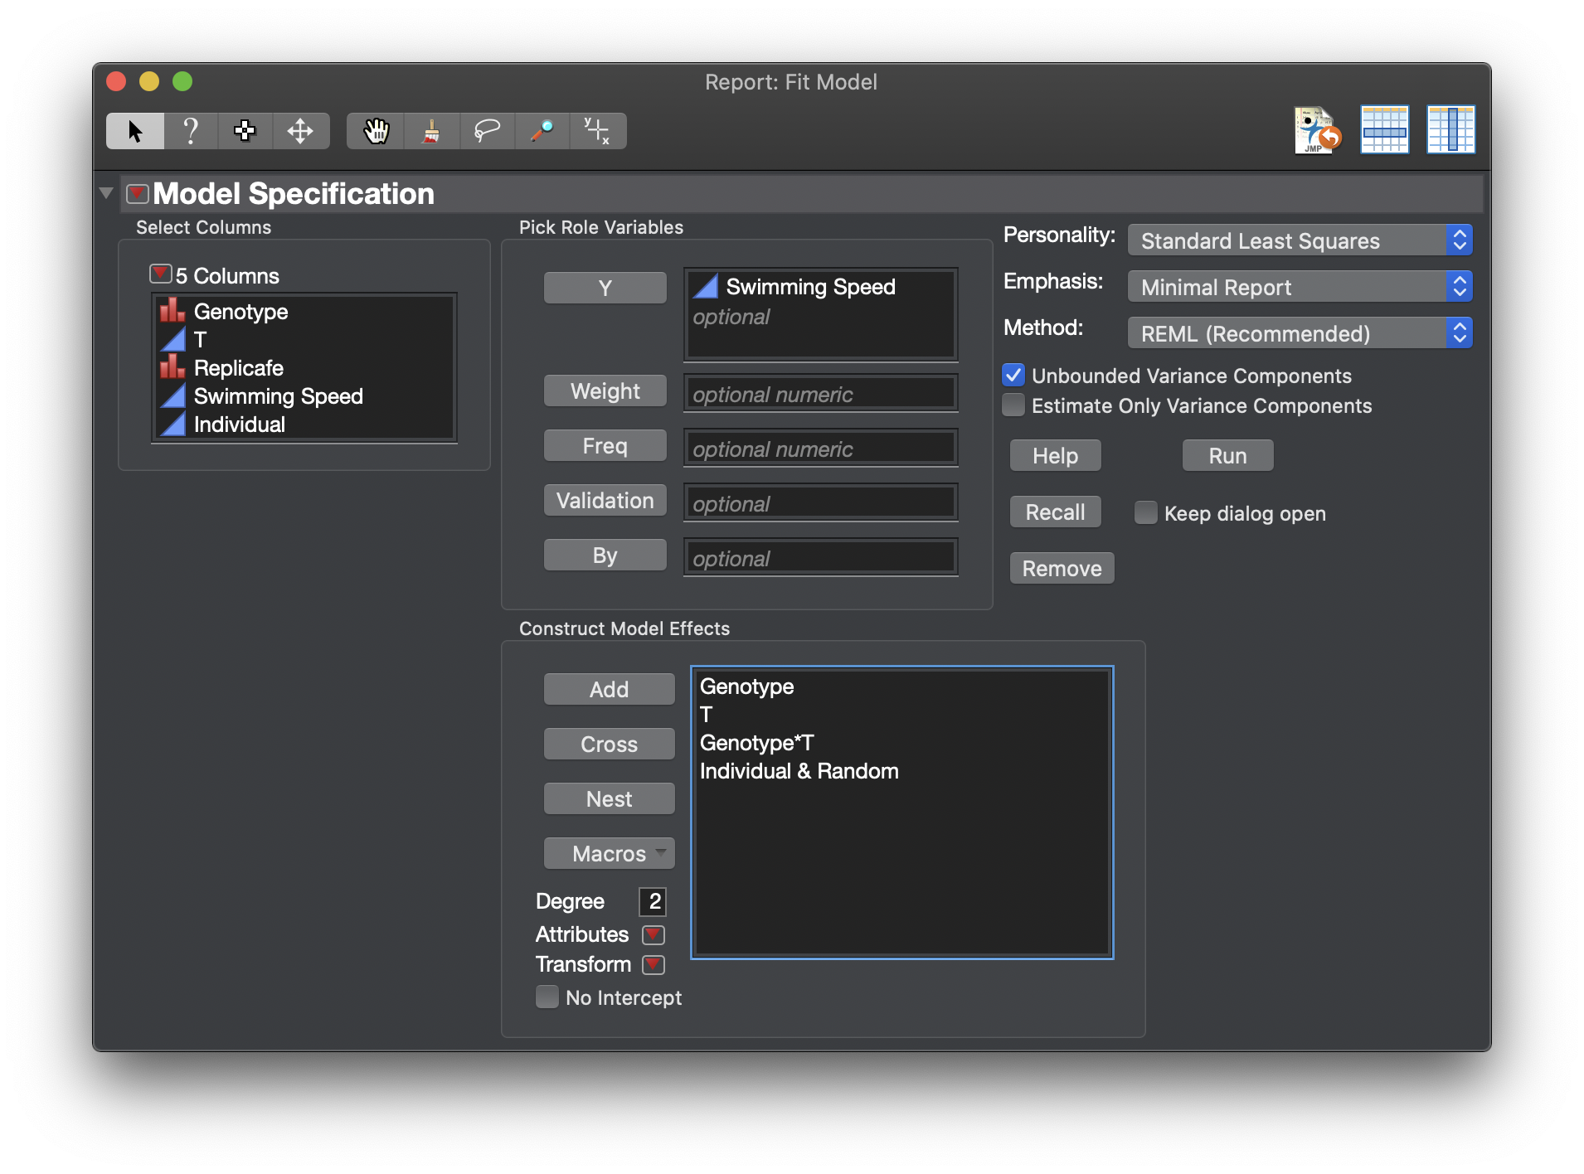Run the specified model
Image resolution: width=1584 pixels, height=1174 pixels.
click(1227, 455)
